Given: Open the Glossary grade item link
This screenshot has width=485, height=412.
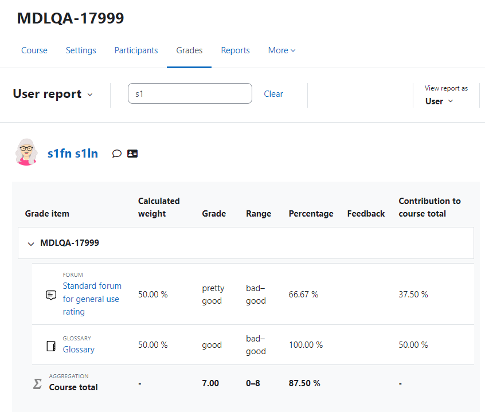Looking at the screenshot, I should point(79,350).
